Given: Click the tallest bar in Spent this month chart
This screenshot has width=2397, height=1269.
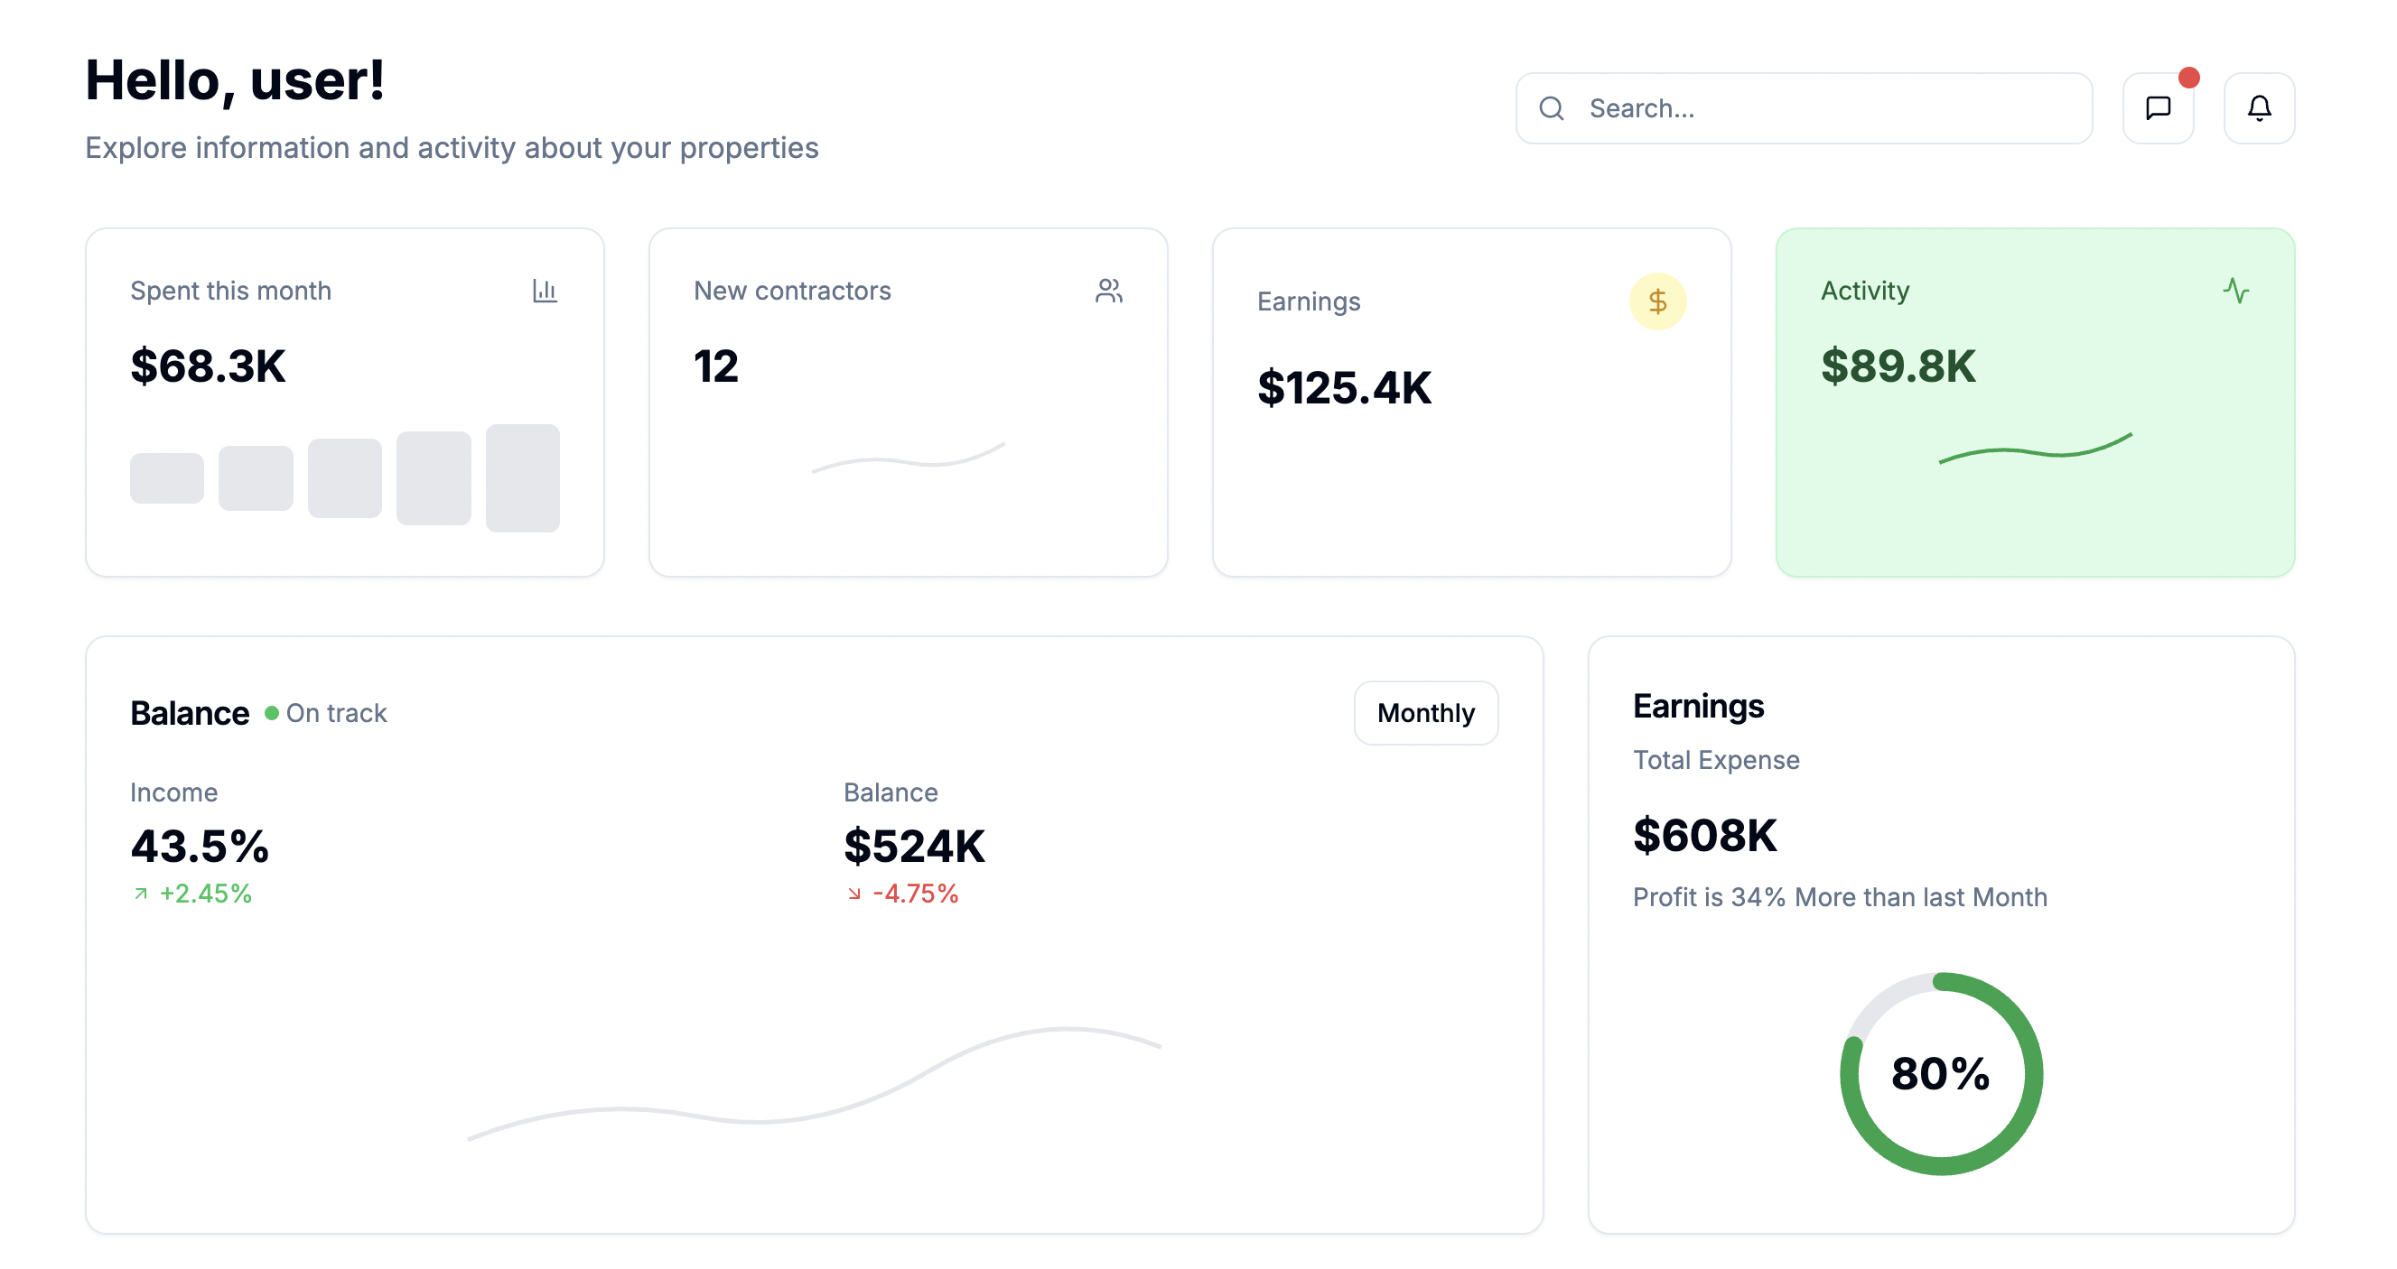Looking at the screenshot, I should (x=522, y=477).
